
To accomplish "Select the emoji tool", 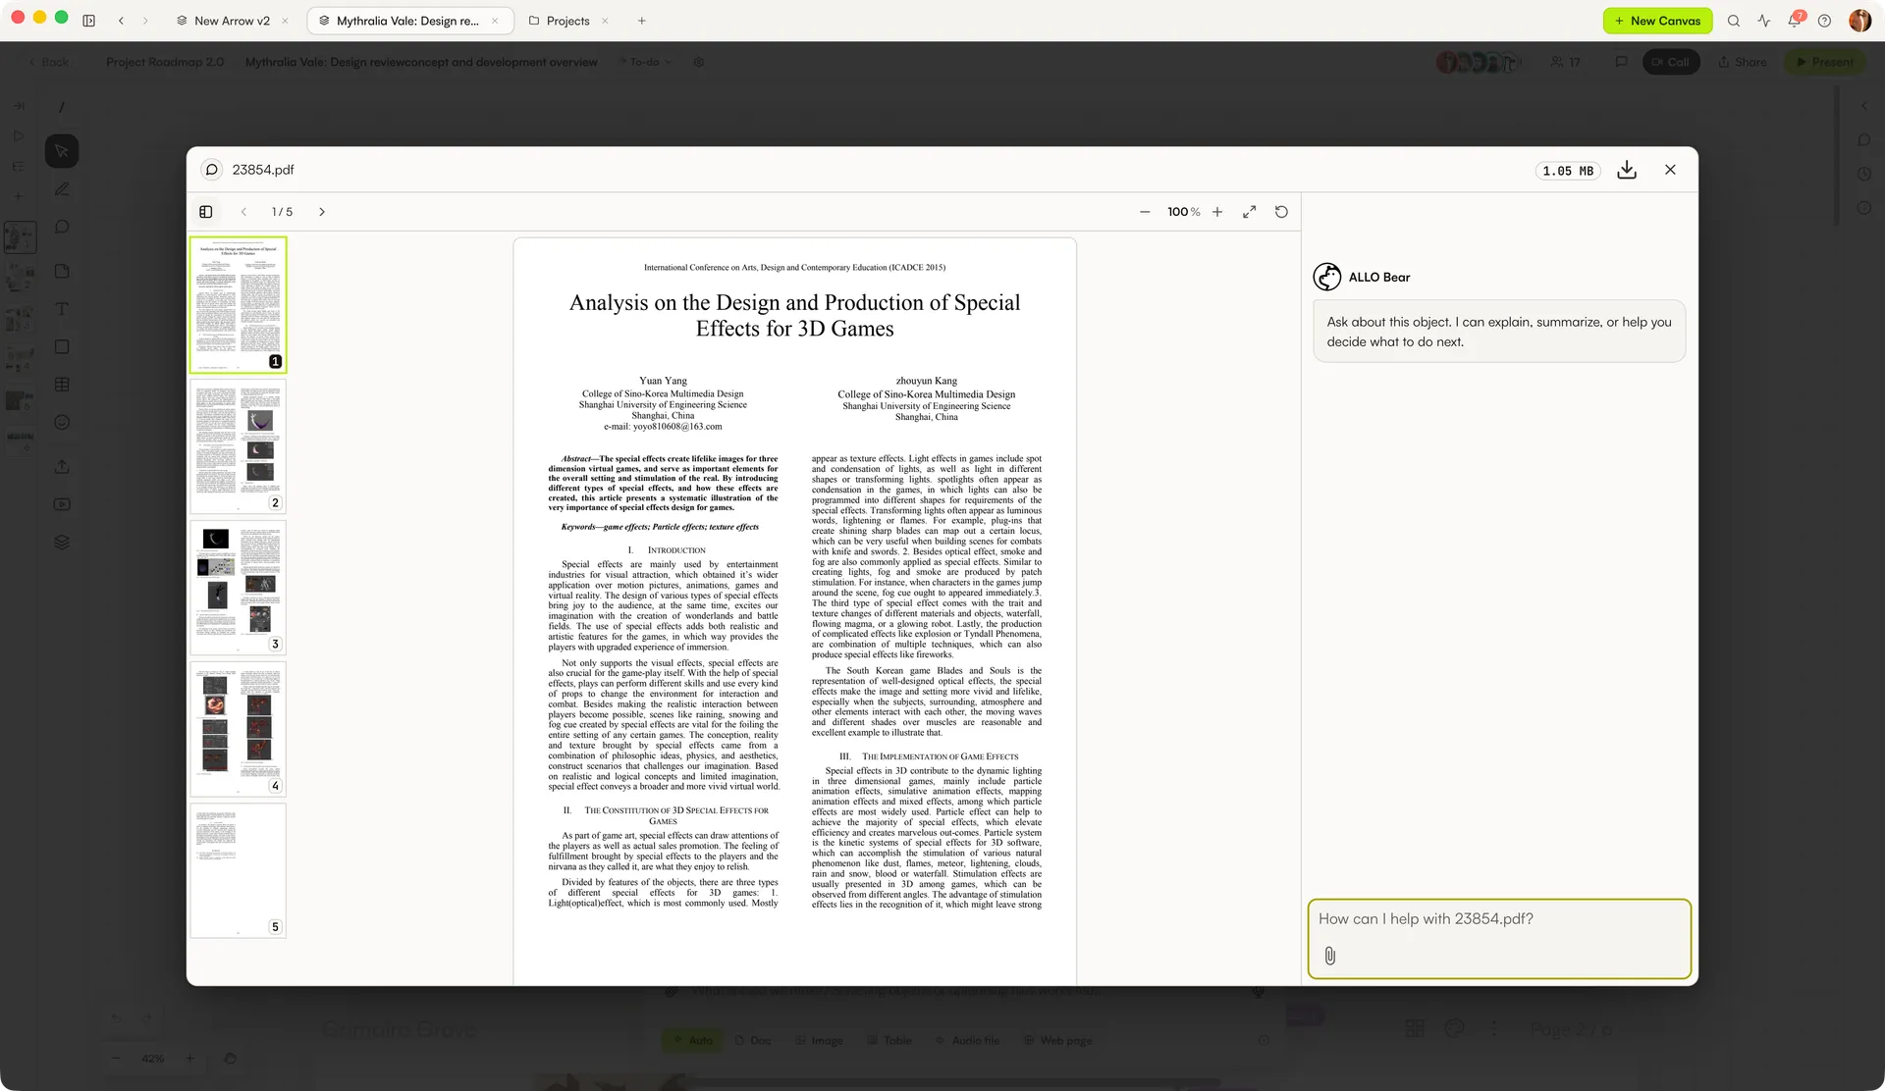I will click(62, 422).
